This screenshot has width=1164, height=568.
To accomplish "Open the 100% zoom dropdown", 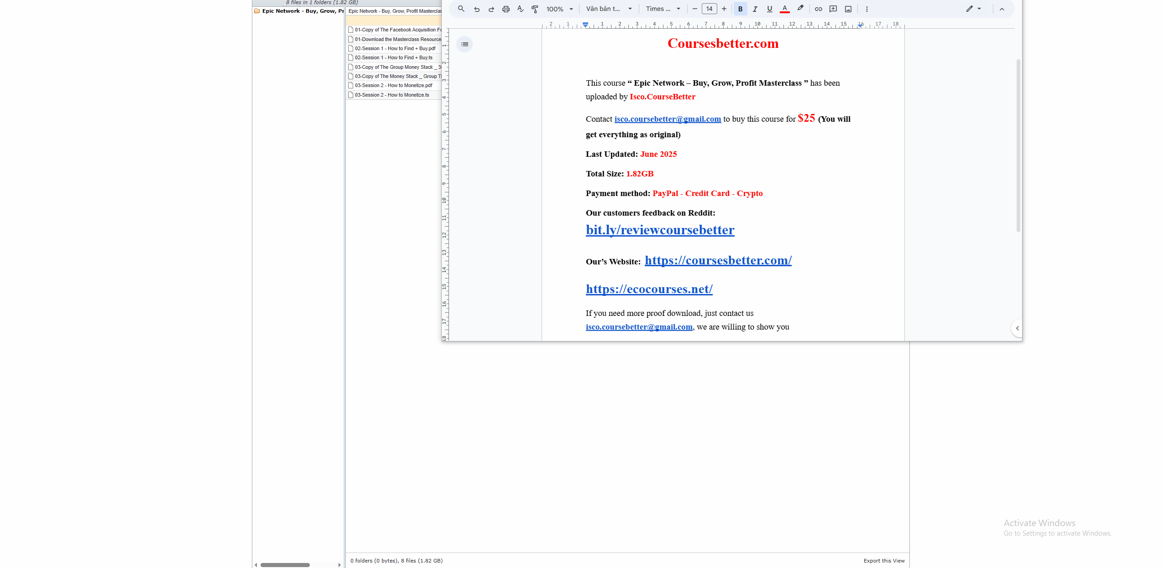I will pyautogui.click(x=559, y=9).
